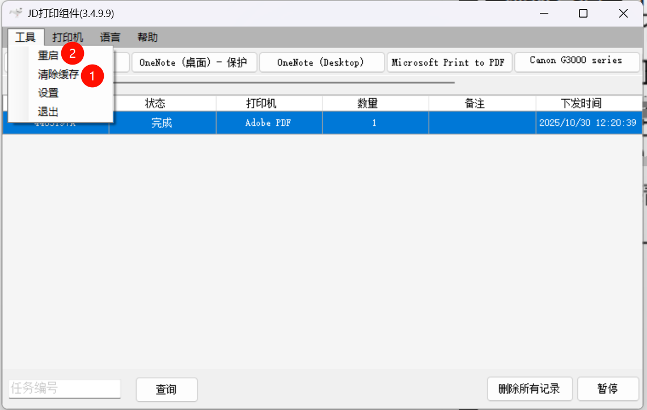Click 退出 to exit the application

click(x=48, y=112)
